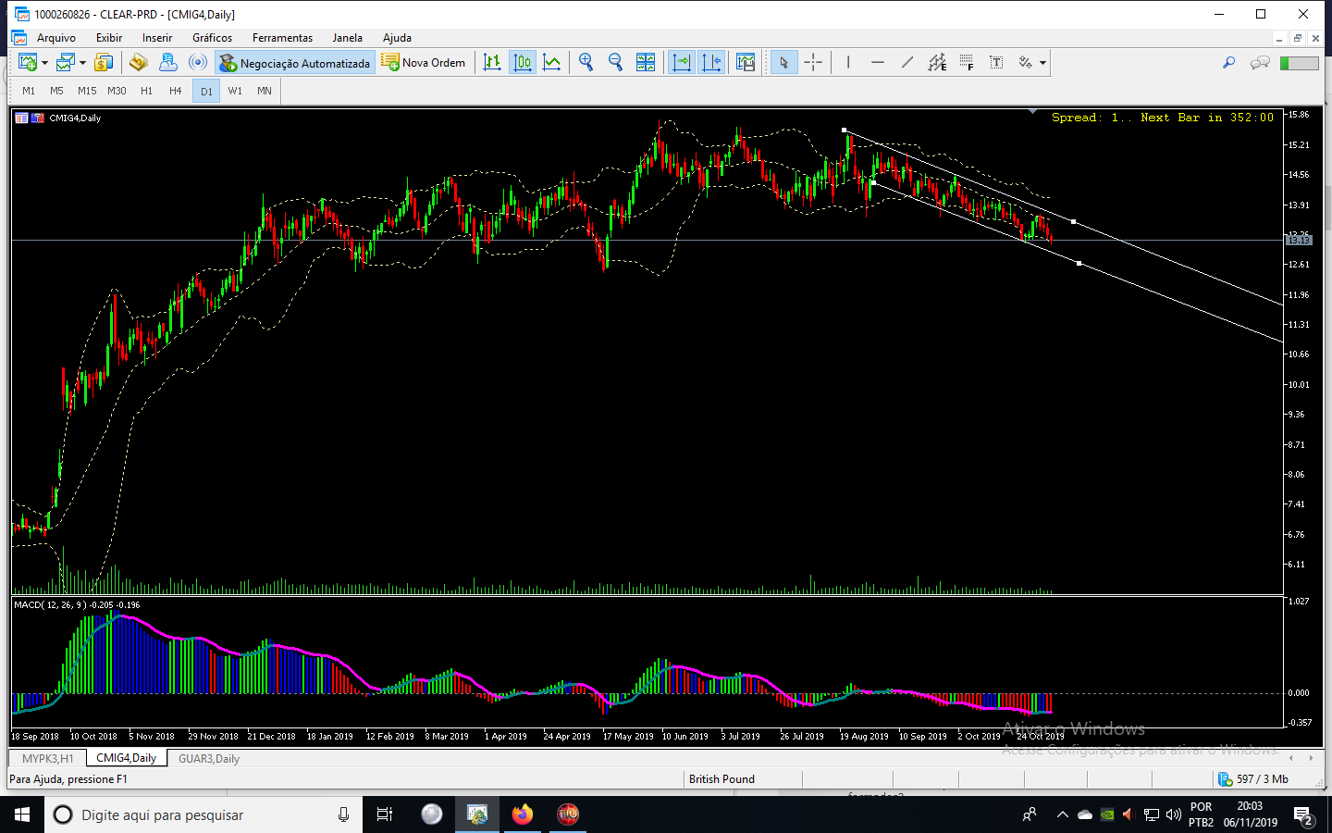Open the Exibir menu

109,38
